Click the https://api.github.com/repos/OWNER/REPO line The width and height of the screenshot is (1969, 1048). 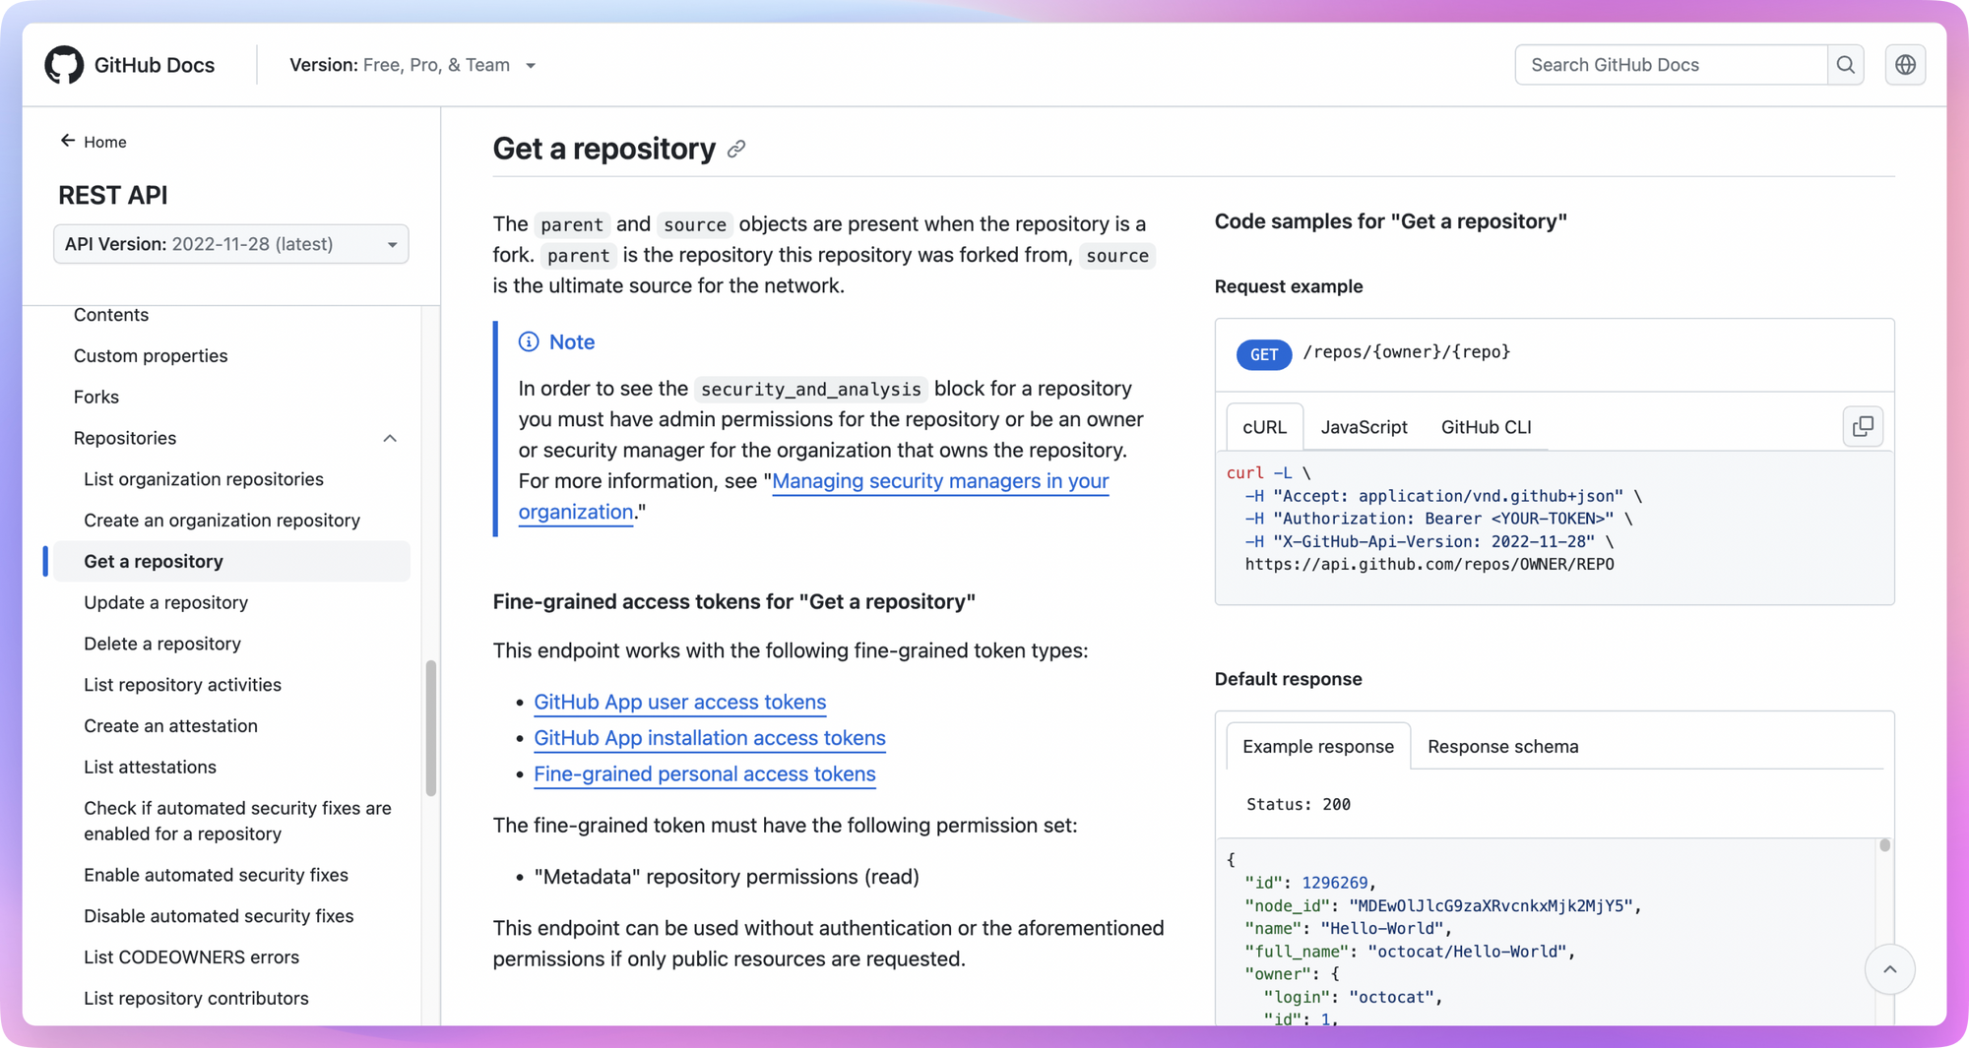coord(1429,565)
